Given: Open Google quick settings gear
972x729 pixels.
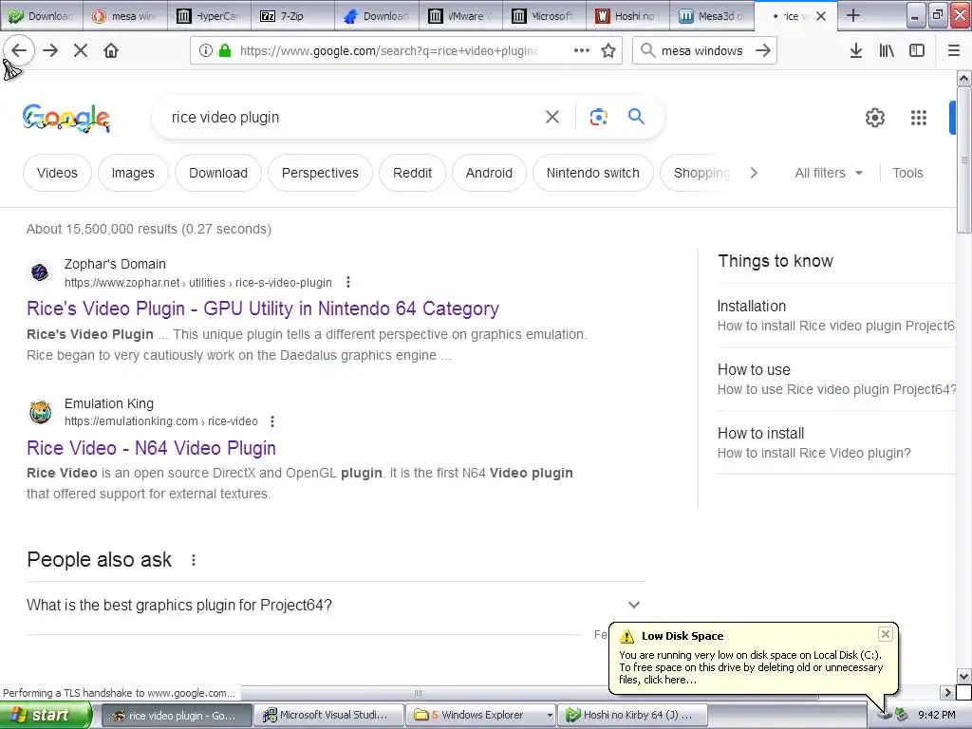Looking at the screenshot, I should click(x=874, y=117).
